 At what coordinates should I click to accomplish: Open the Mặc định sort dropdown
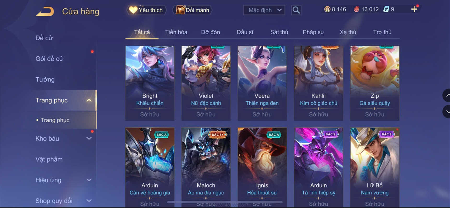[264, 10]
